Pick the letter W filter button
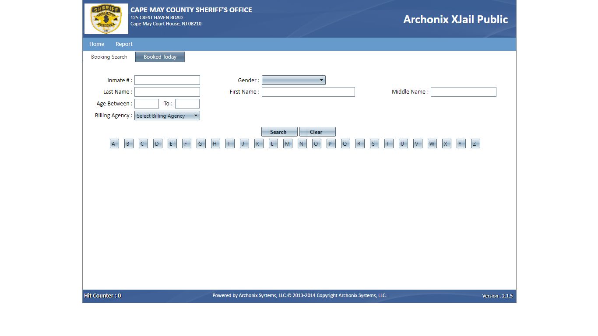598x336 pixels. point(432,143)
